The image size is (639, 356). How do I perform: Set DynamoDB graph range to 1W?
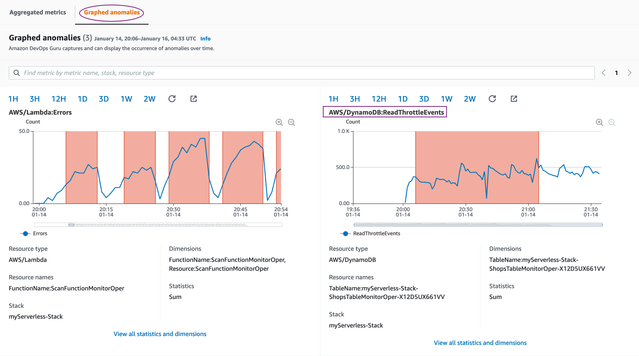[446, 99]
